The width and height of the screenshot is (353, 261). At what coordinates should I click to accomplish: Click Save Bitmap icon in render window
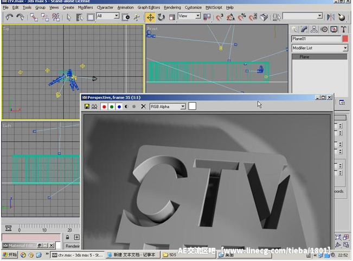[x=87, y=106]
